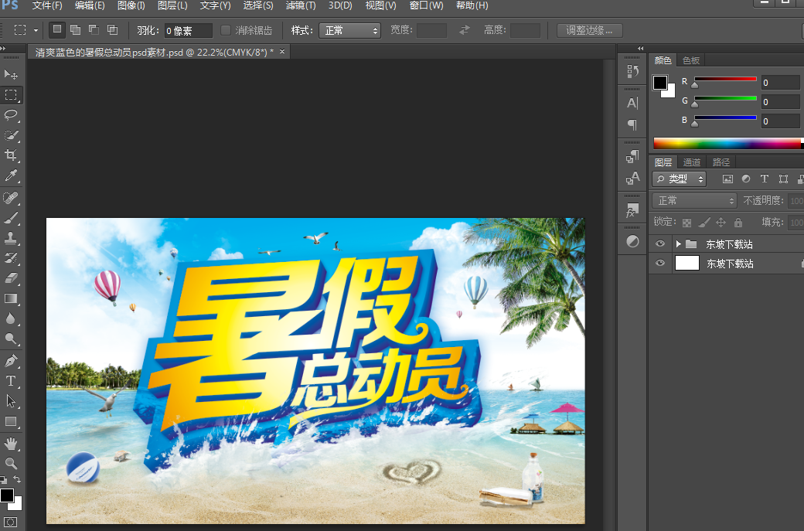Open the blend mode 正常 dropdown

(x=694, y=200)
